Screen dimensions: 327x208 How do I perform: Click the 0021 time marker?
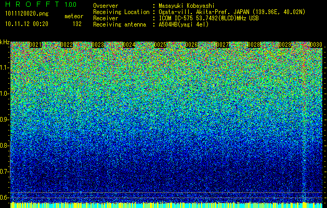tap(35, 45)
